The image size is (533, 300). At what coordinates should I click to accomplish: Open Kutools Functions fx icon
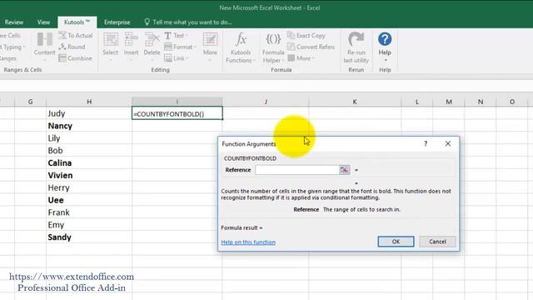pyautogui.click(x=241, y=39)
